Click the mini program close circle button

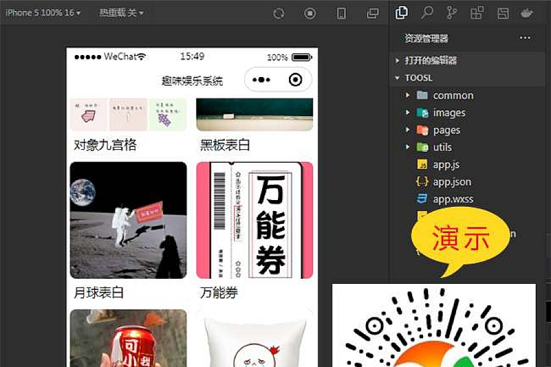[295, 80]
